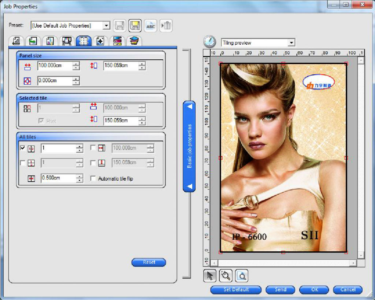This screenshot has width=375, height=300.
Task: Click the Reset button
Action: coord(149,262)
